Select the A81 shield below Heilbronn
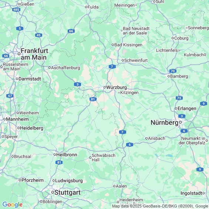 pos(59,162)
